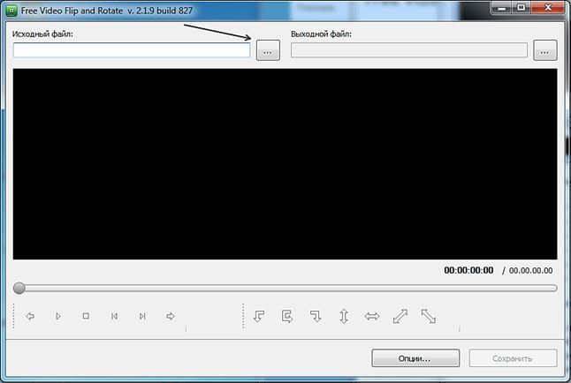Click the video seek slider handle
Screen dimensions: 571x383
point(19,288)
